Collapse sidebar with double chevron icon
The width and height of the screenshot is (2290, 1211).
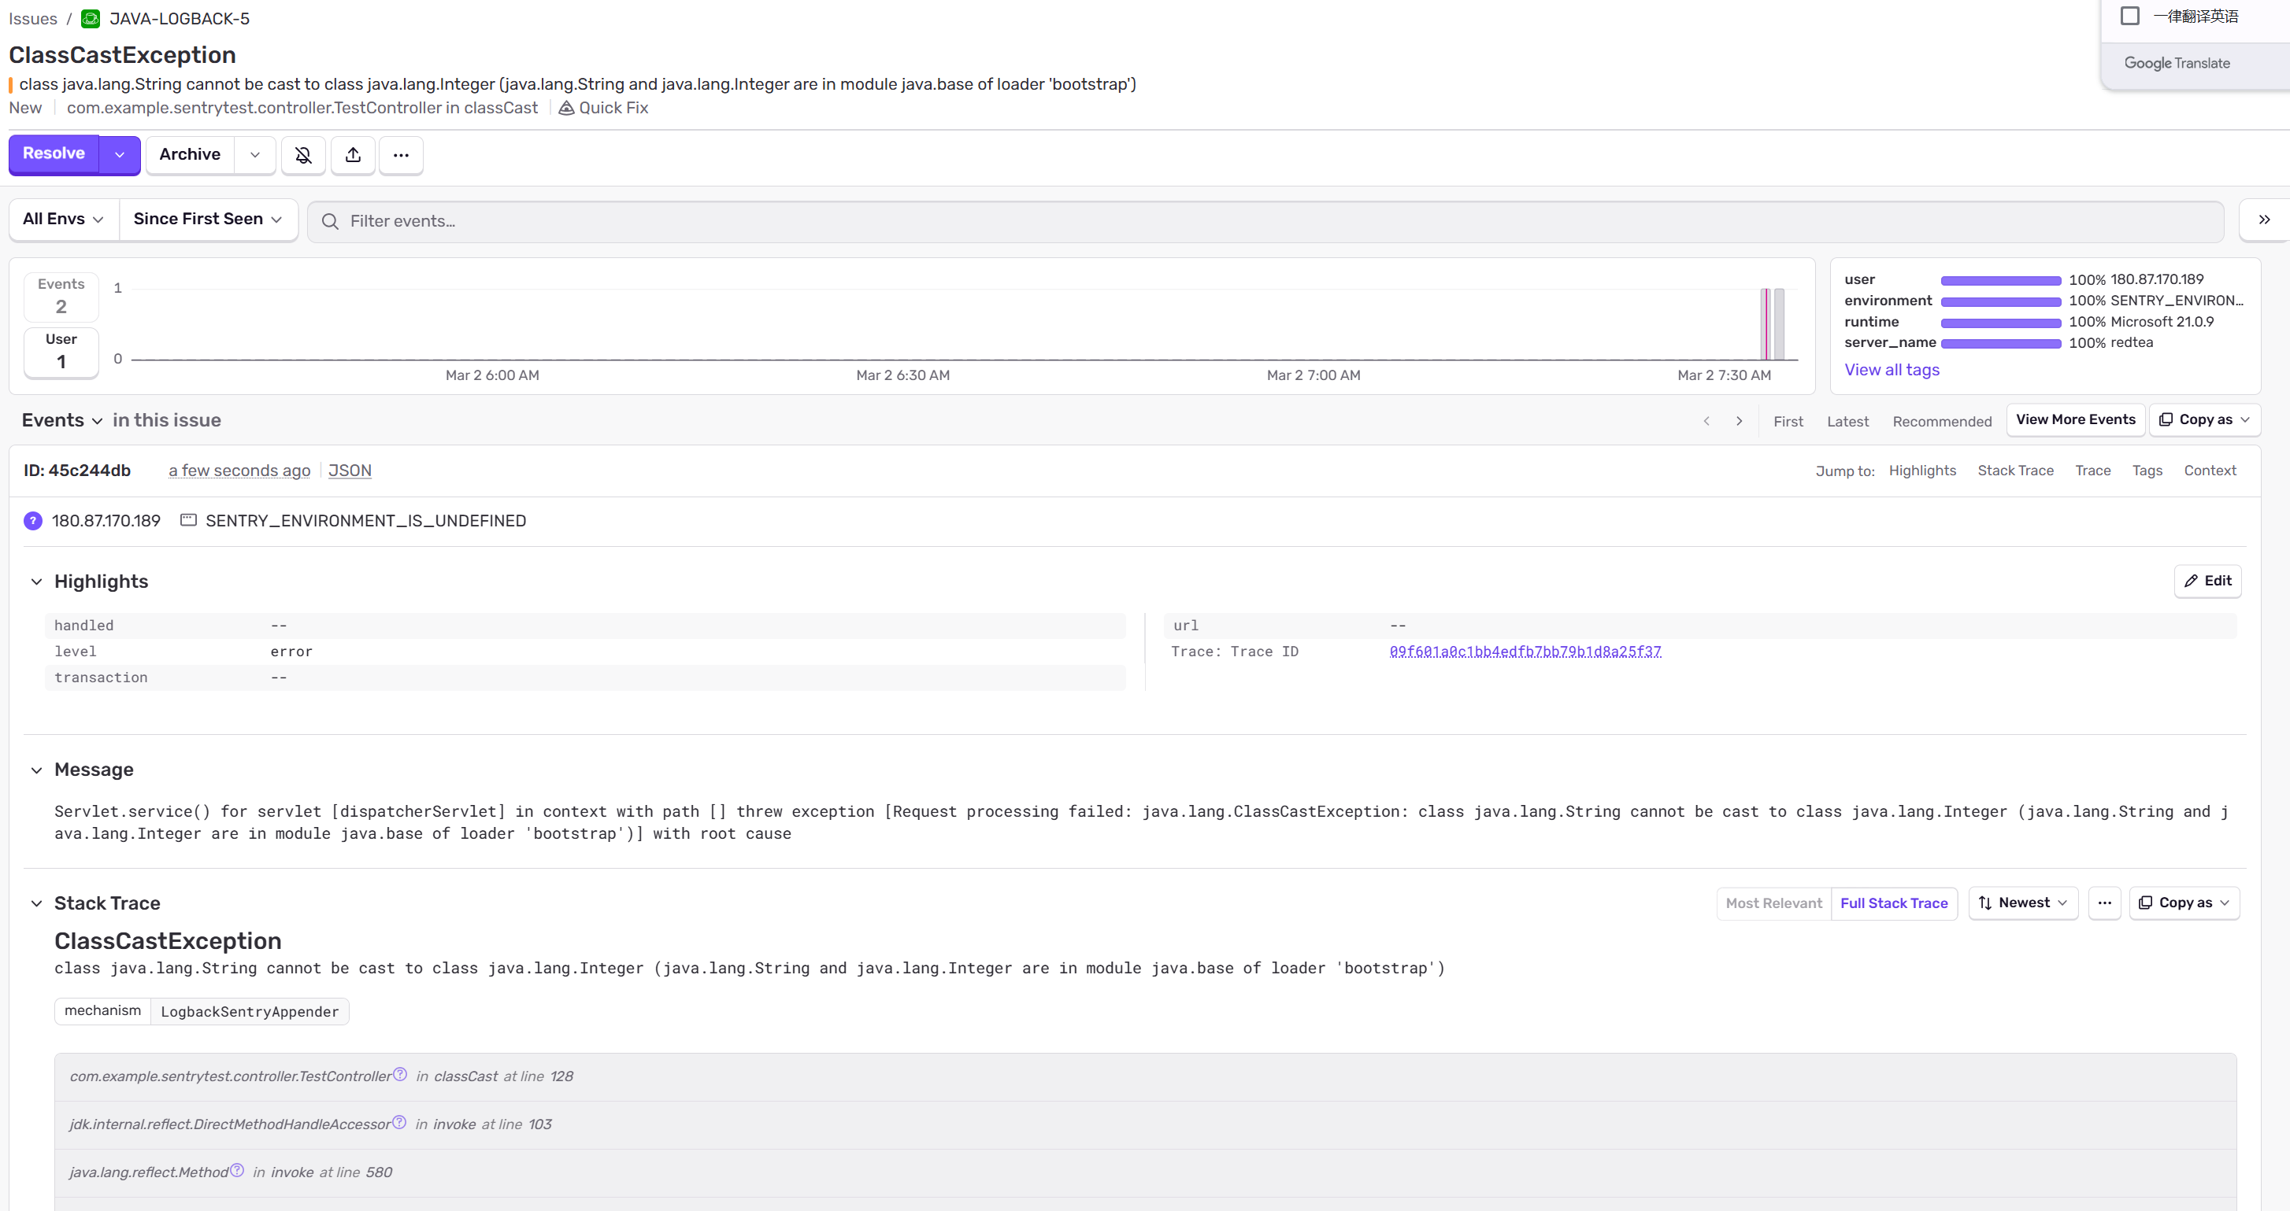click(x=2263, y=220)
